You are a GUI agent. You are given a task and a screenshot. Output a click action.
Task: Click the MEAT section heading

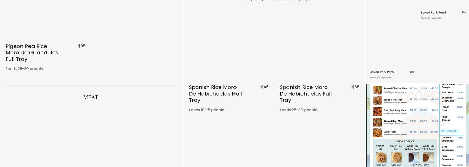click(91, 97)
